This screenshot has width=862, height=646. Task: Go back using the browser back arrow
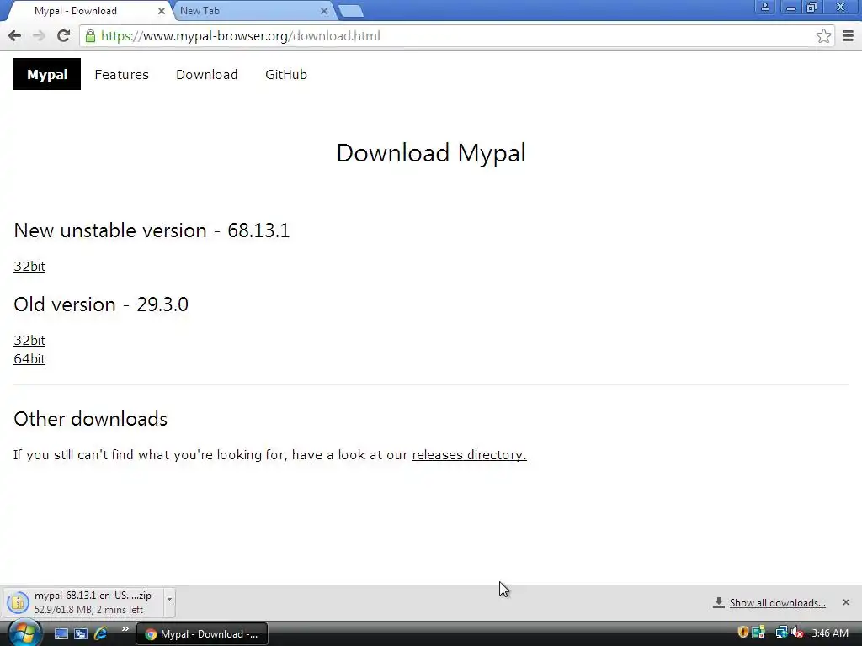pos(15,35)
